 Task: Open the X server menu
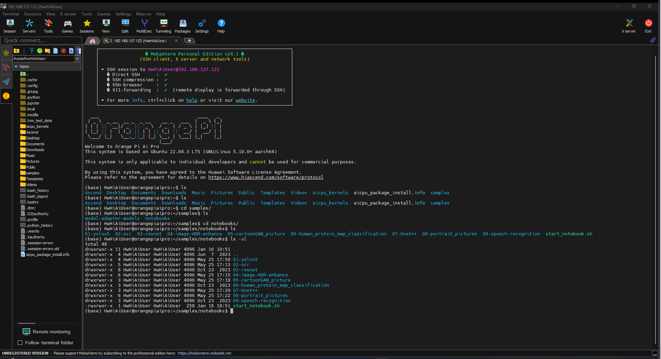[x=68, y=14]
